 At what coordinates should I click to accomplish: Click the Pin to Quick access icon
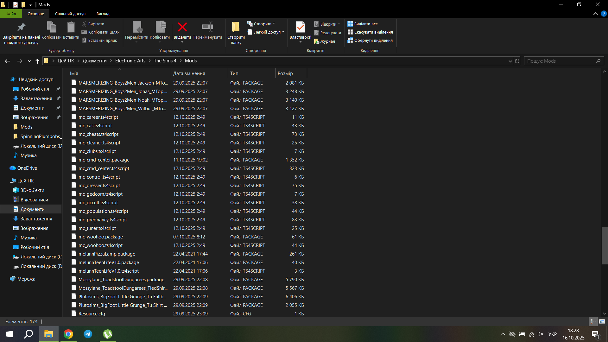[21, 27]
